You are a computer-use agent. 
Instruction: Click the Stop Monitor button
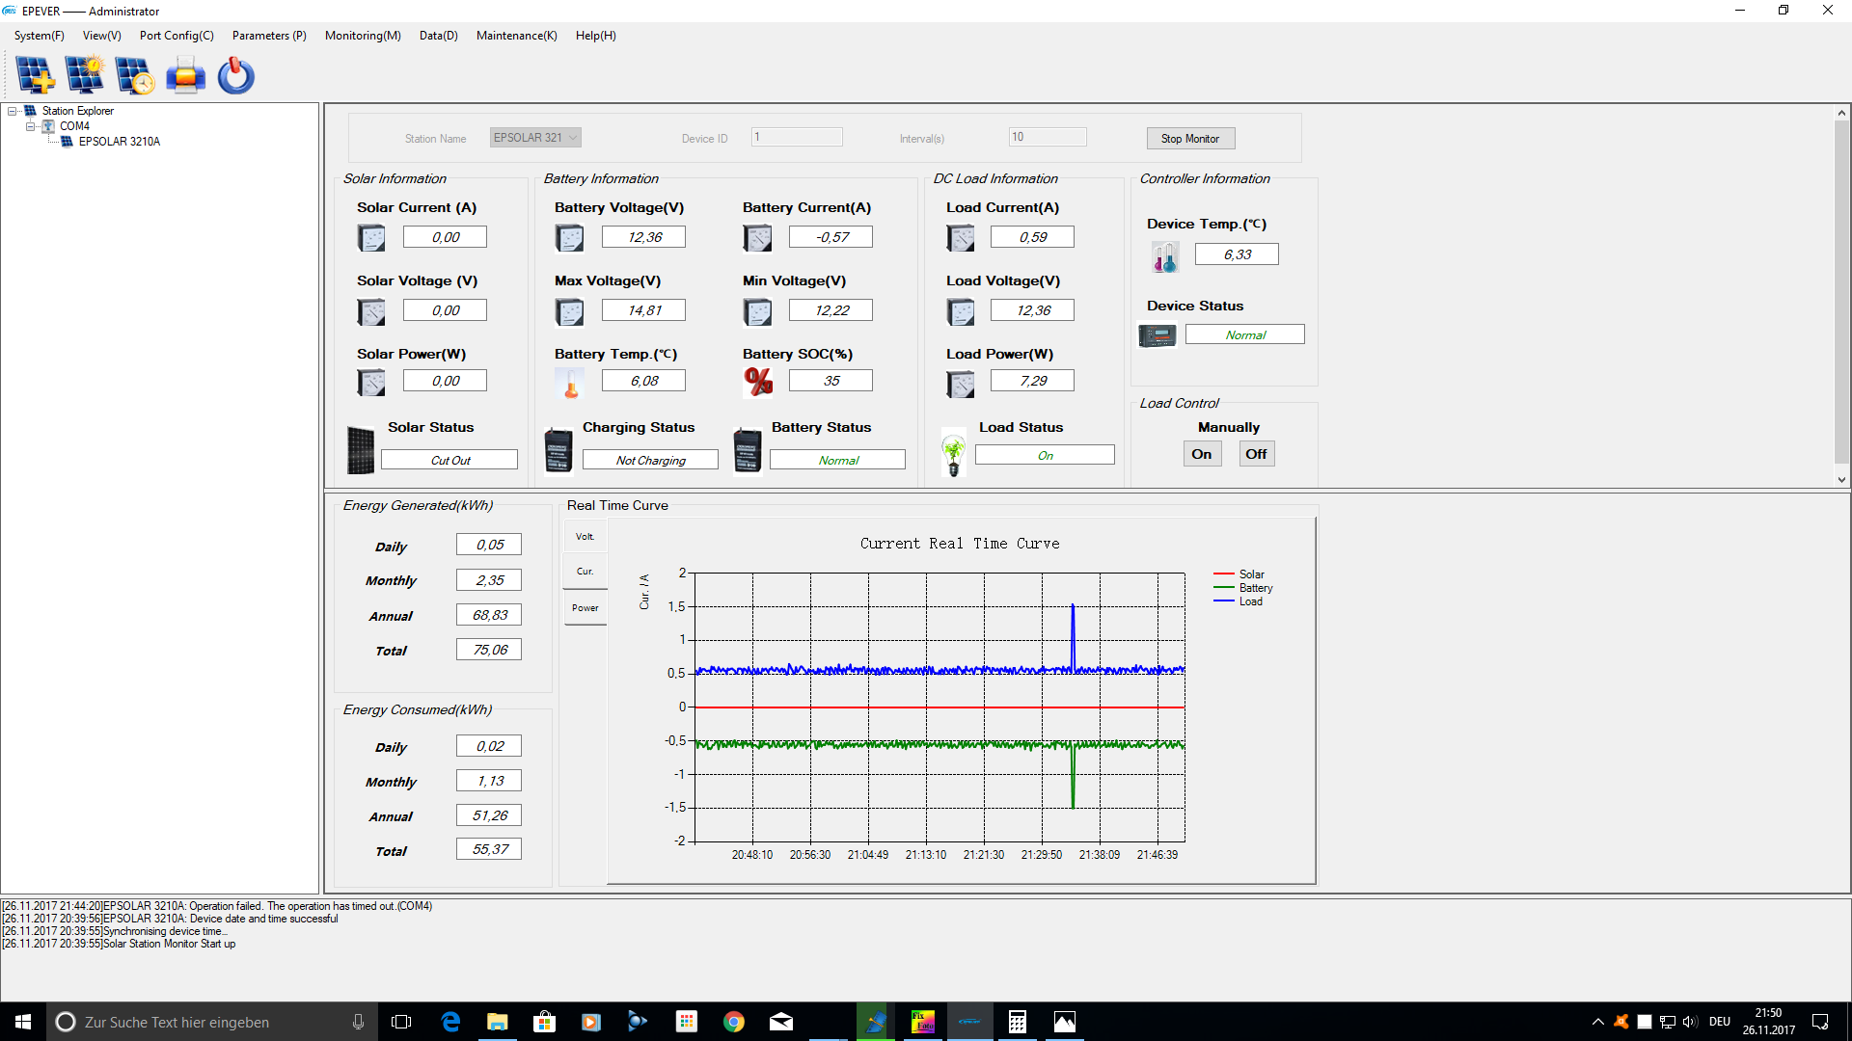click(x=1190, y=139)
